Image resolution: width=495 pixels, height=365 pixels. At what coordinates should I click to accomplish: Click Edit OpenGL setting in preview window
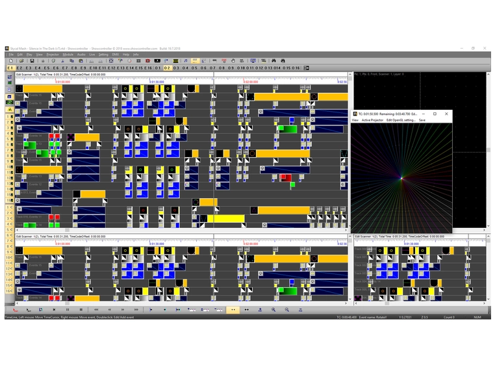pyautogui.click(x=401, y=120)
